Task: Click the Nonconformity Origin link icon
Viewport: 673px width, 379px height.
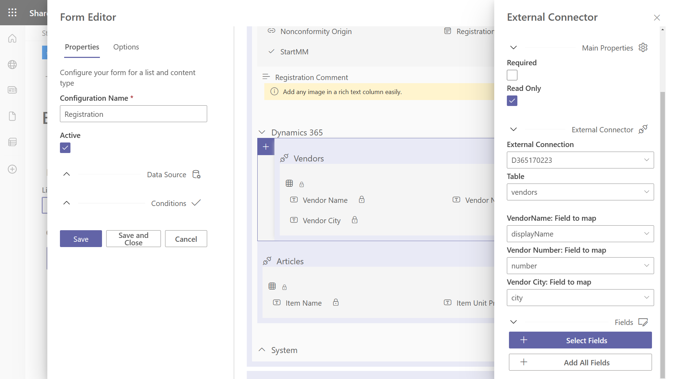Action: [271, 31]
